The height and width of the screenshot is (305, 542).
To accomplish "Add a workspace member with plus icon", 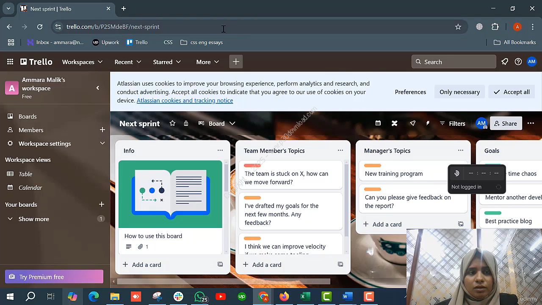I will (102, 130).
